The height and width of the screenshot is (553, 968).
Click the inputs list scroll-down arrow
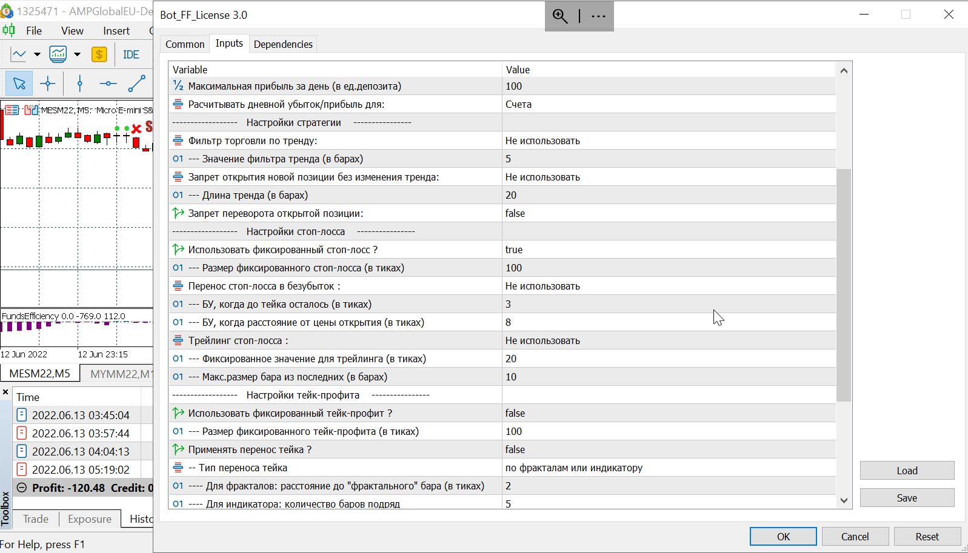pyautogui.click(x=844, y=500)
